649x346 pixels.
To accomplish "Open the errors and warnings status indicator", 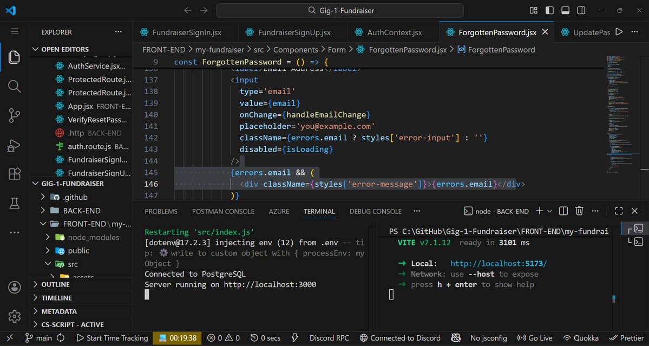I will [x=224, y=338].
